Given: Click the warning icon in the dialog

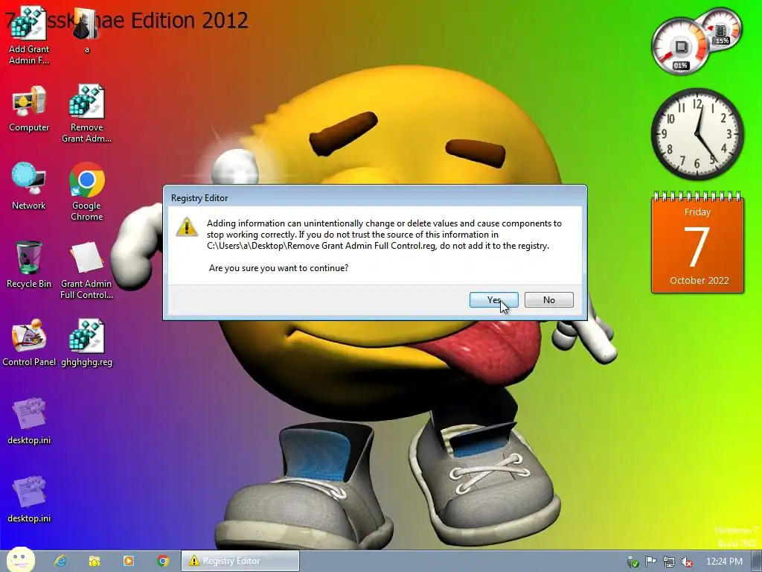Looking at the screenshot, I should (x=187, y=227).
